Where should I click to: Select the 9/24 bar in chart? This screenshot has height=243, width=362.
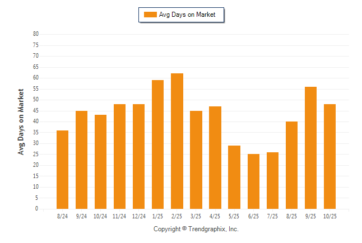click(x=81, y=160)
